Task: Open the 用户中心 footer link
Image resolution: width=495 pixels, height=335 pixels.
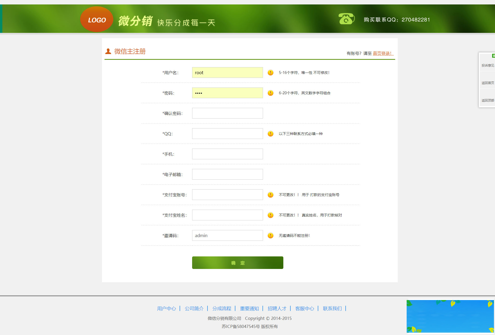Action: (x=167, y=308)
